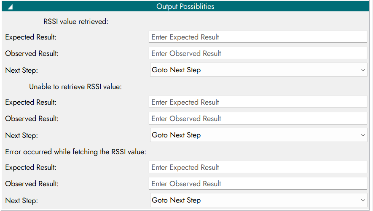
Task: Click the 'Unable to retrieve RSSI value:' heading
Action: click(75, 87)
